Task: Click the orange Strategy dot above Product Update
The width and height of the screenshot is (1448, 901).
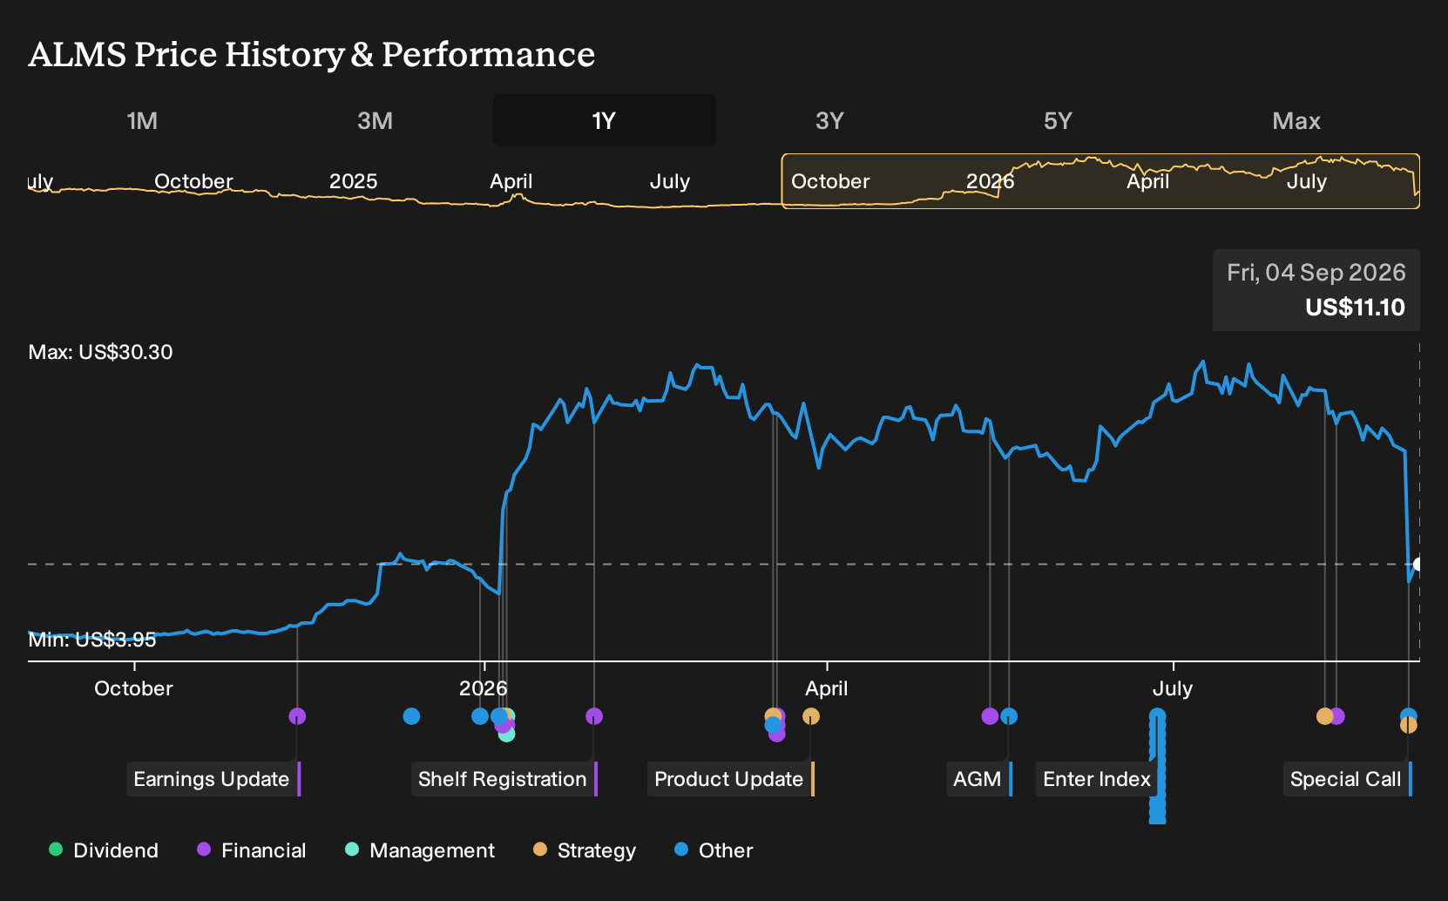Action: point(811,716)
